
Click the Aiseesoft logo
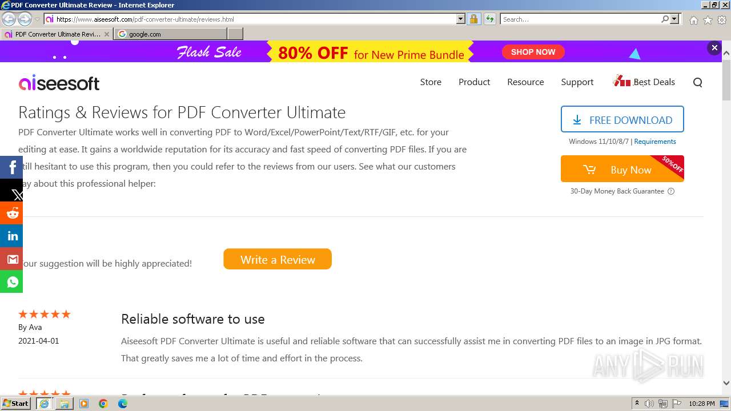coord(59,83)
